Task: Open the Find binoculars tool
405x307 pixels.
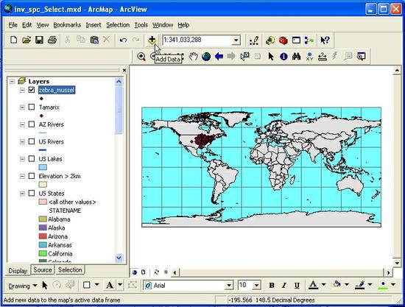Action: coord(296,56)
